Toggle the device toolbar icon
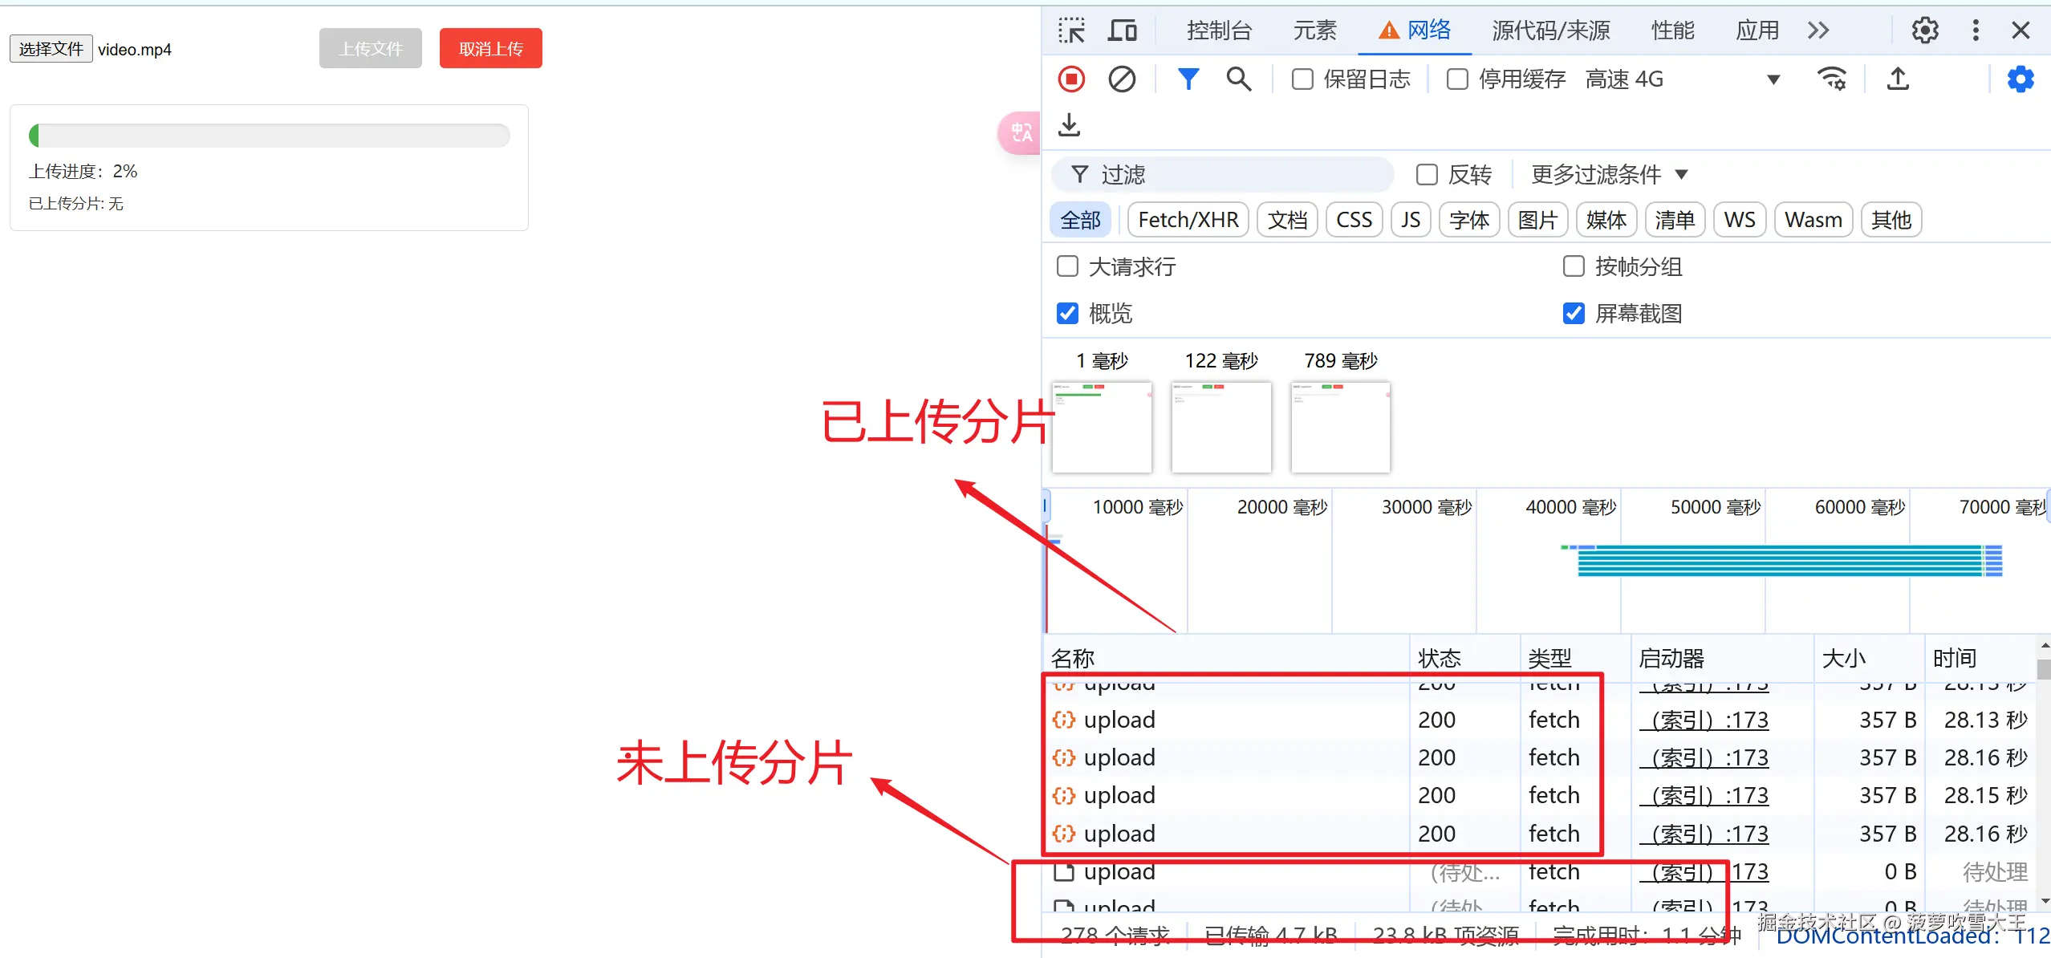 point(1123,30)
